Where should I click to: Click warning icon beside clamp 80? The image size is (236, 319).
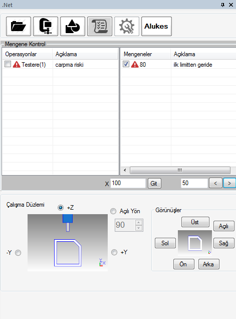(x=135, y=65)
